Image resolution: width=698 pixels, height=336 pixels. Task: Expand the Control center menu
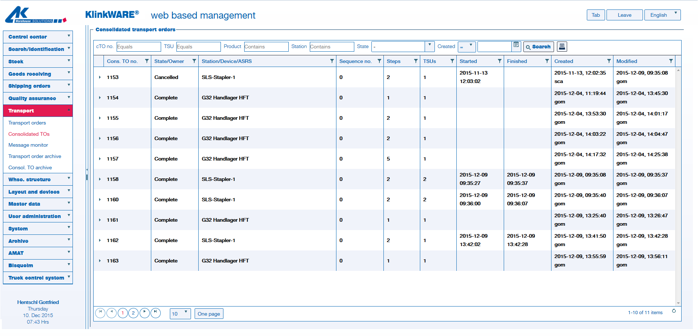(x=38, y=37)
